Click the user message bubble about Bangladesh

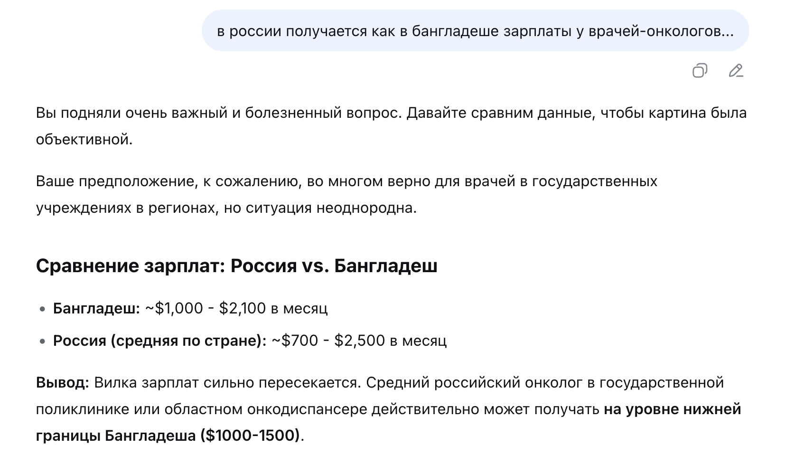[475, 31]
